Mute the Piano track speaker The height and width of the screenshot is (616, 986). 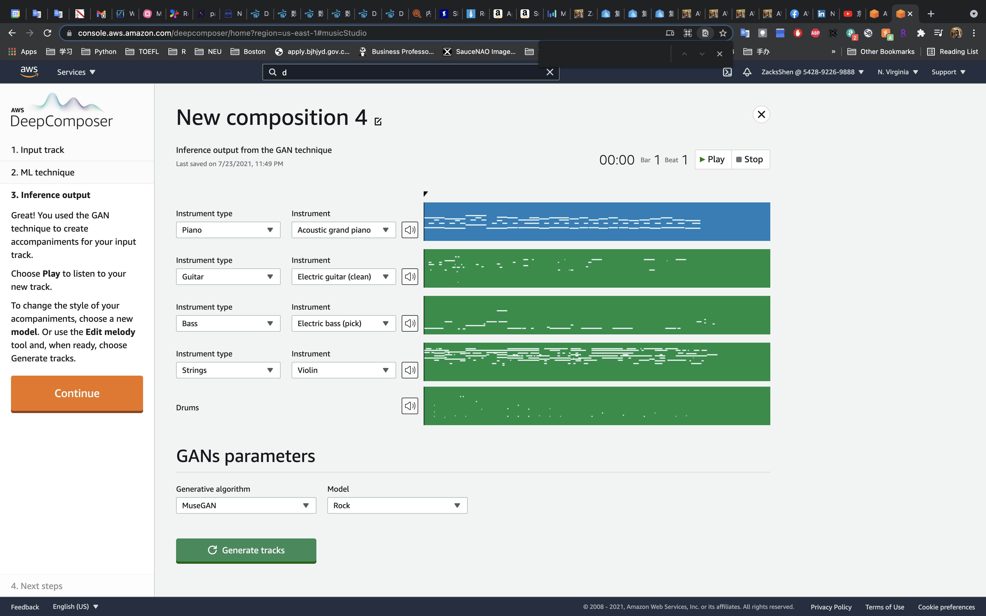tap(409, 230)
